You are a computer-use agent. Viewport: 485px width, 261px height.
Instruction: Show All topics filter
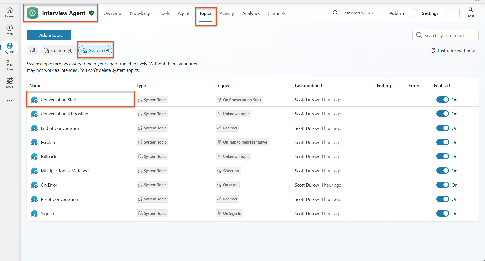pyautogui.click(x=32, y=50)
